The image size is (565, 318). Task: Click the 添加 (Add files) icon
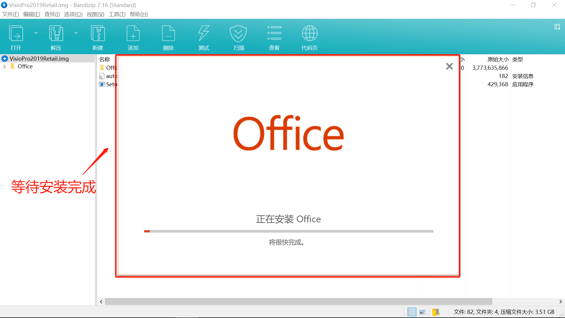coord(133,37)
